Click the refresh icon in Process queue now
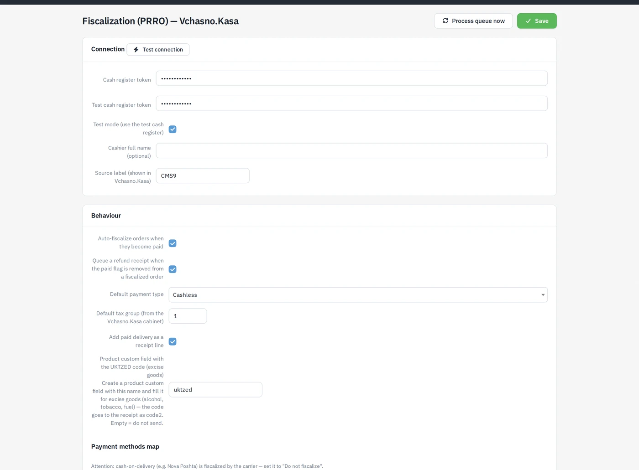This screenshot has height=470, width=639. click(x=445, y=21)
